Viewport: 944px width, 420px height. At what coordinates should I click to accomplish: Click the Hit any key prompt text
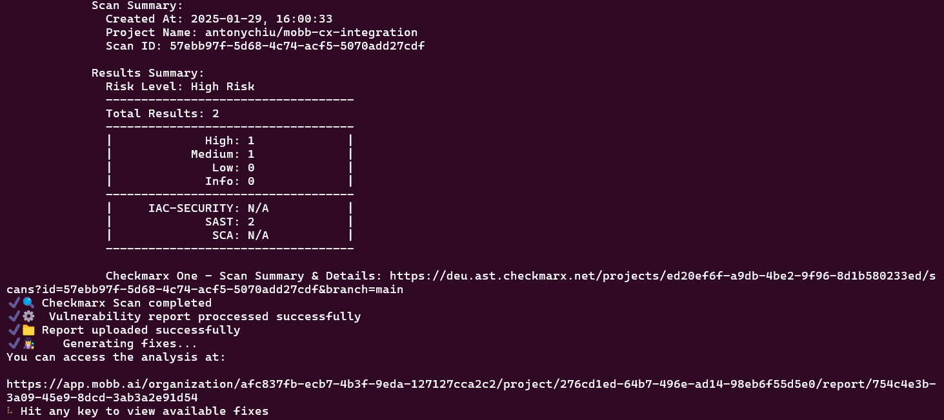tap(144, 411)
